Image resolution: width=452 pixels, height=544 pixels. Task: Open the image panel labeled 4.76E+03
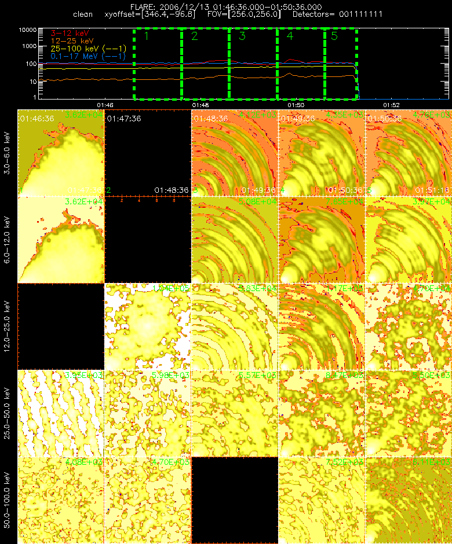click(408, 153)
